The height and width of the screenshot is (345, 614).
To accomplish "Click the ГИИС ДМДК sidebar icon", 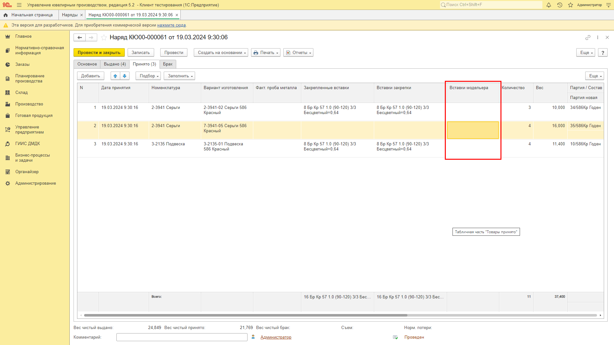I will tap(8, 144).
